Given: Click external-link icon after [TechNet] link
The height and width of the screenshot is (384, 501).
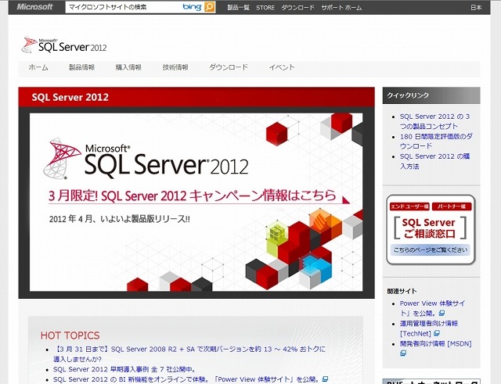Looking at the screenshot, I should click(437, 334).
